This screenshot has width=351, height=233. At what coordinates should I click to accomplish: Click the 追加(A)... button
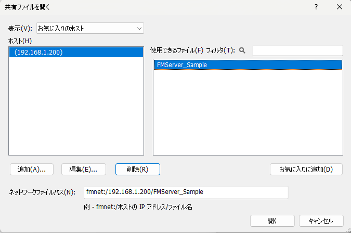pyautogui.click(x=32, y=170)
